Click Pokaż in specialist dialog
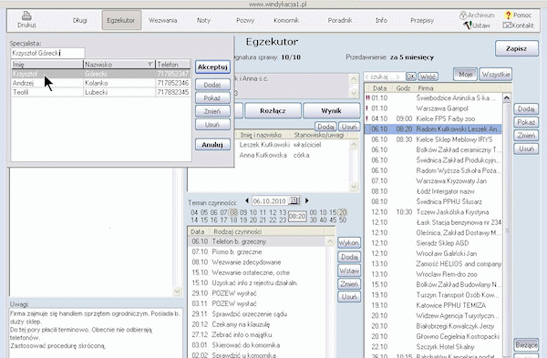 pos(212,98)
